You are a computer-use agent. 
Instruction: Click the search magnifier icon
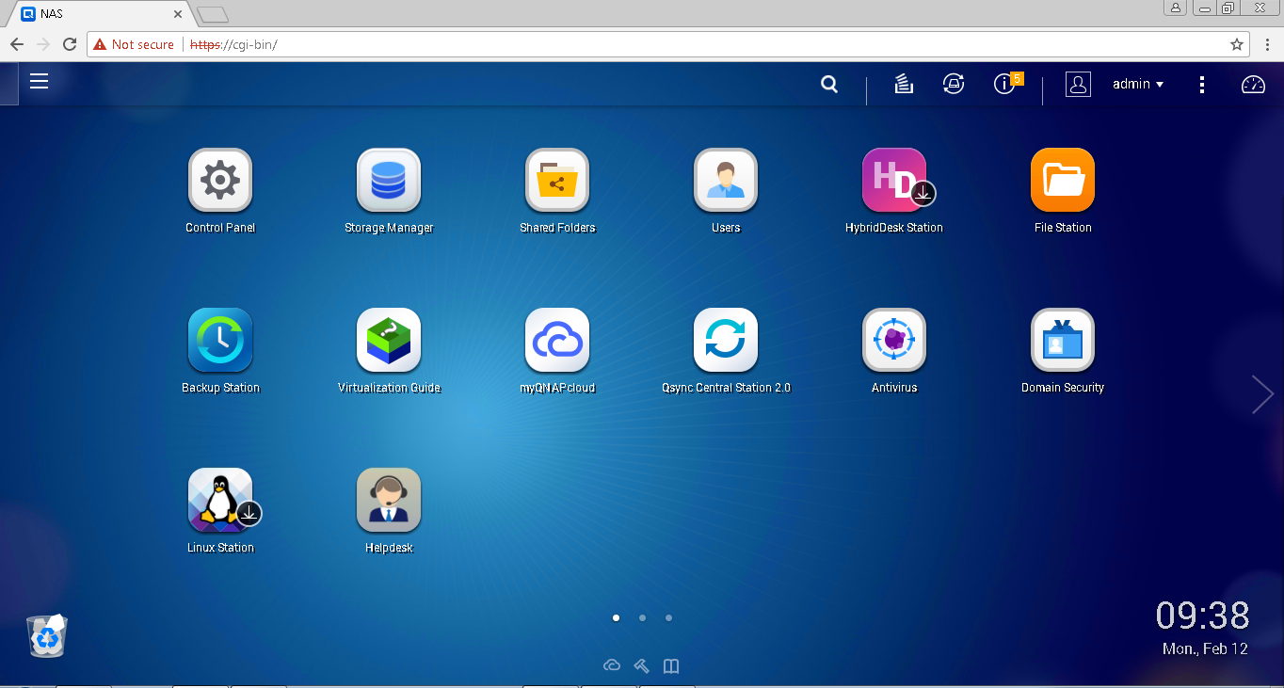pos(829,84)
